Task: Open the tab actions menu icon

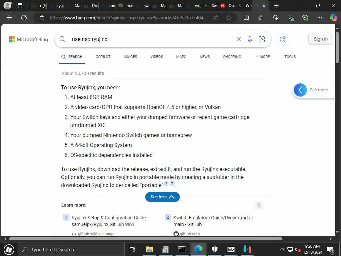Action: click(20, 6)
